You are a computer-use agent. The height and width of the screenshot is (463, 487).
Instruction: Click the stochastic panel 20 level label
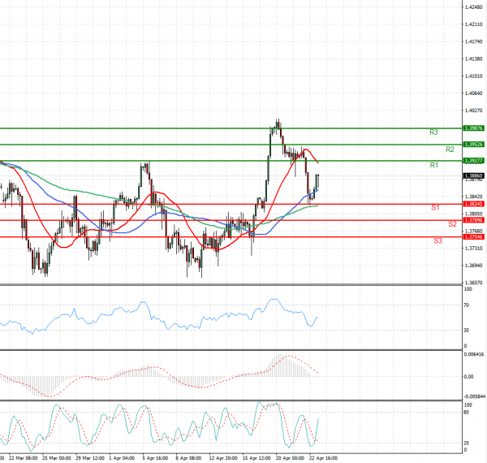pyautogui.click(x=466, y=444)
